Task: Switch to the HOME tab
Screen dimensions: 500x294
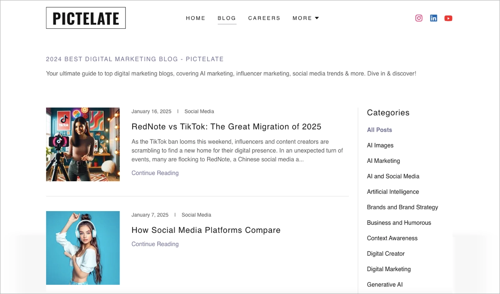Action: pos(195,18)
